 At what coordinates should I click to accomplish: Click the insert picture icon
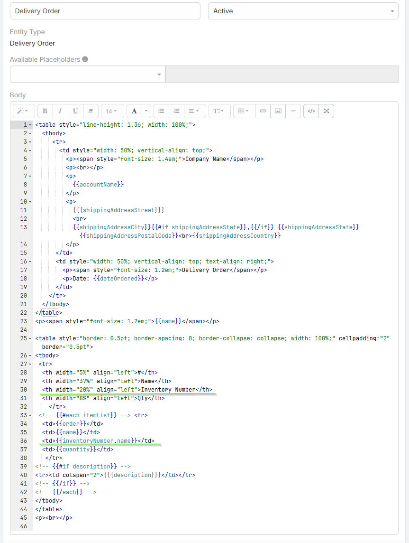(x=278, y=111)
